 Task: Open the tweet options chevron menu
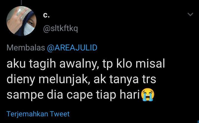(190, 14)
